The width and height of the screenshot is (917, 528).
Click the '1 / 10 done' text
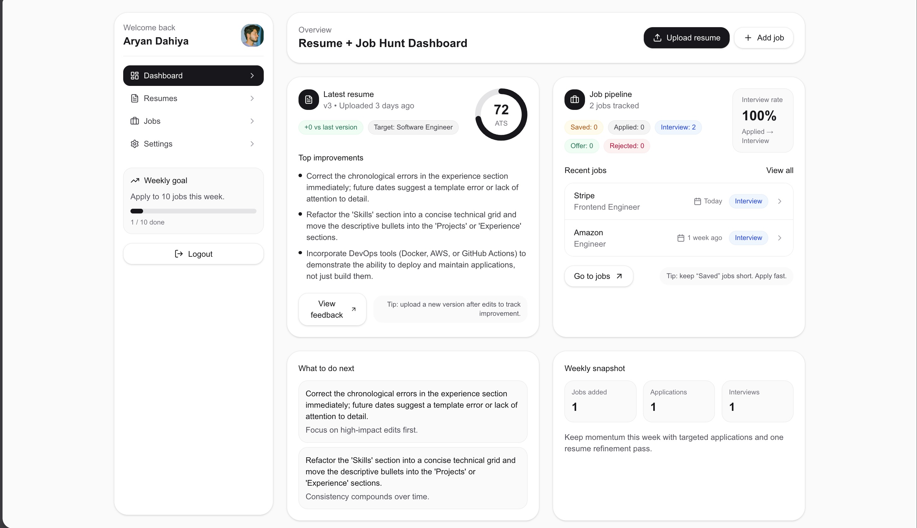(147, 222)
